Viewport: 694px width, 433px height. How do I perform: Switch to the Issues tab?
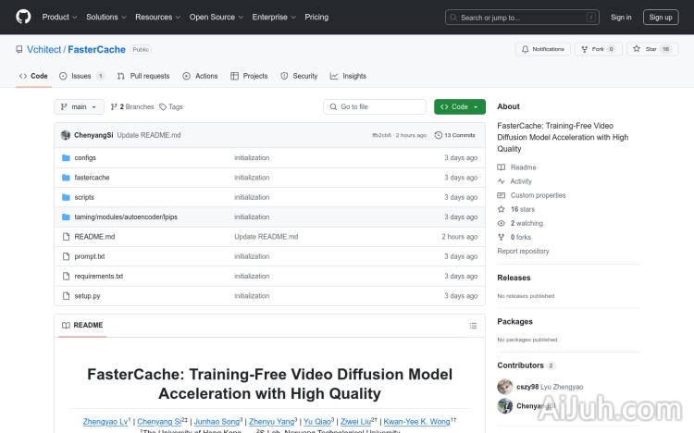pyautogui.click(x=81, y=76)
